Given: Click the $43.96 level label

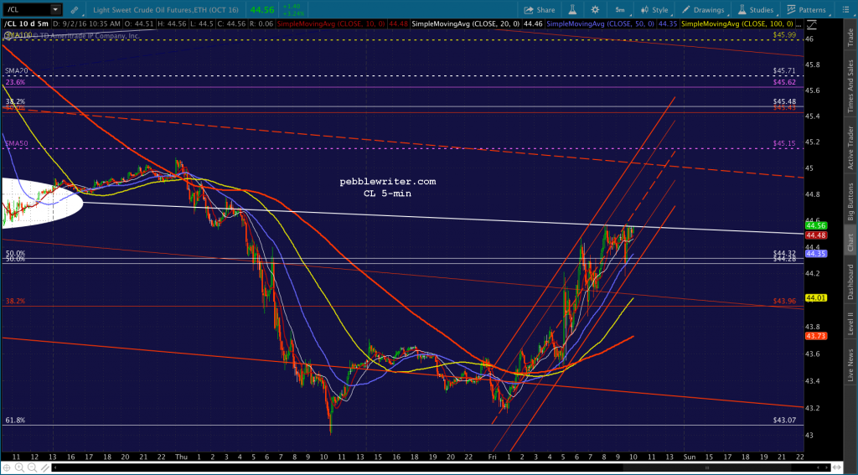Looking at the screenshot, I should 784,302.
